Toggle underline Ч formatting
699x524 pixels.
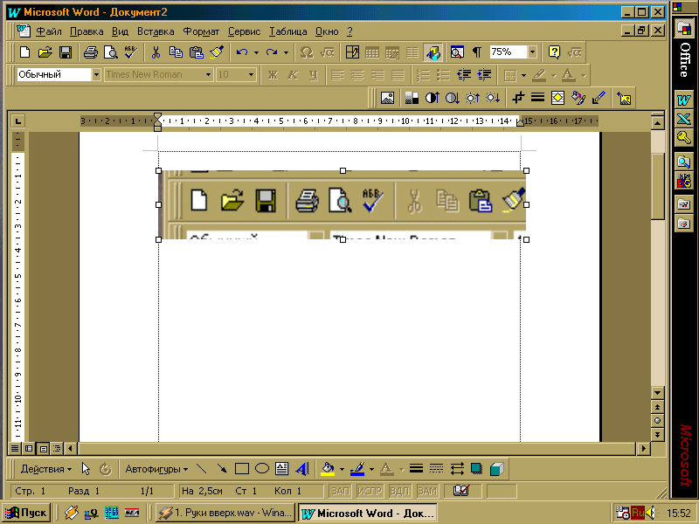click(x=314, y=75)
